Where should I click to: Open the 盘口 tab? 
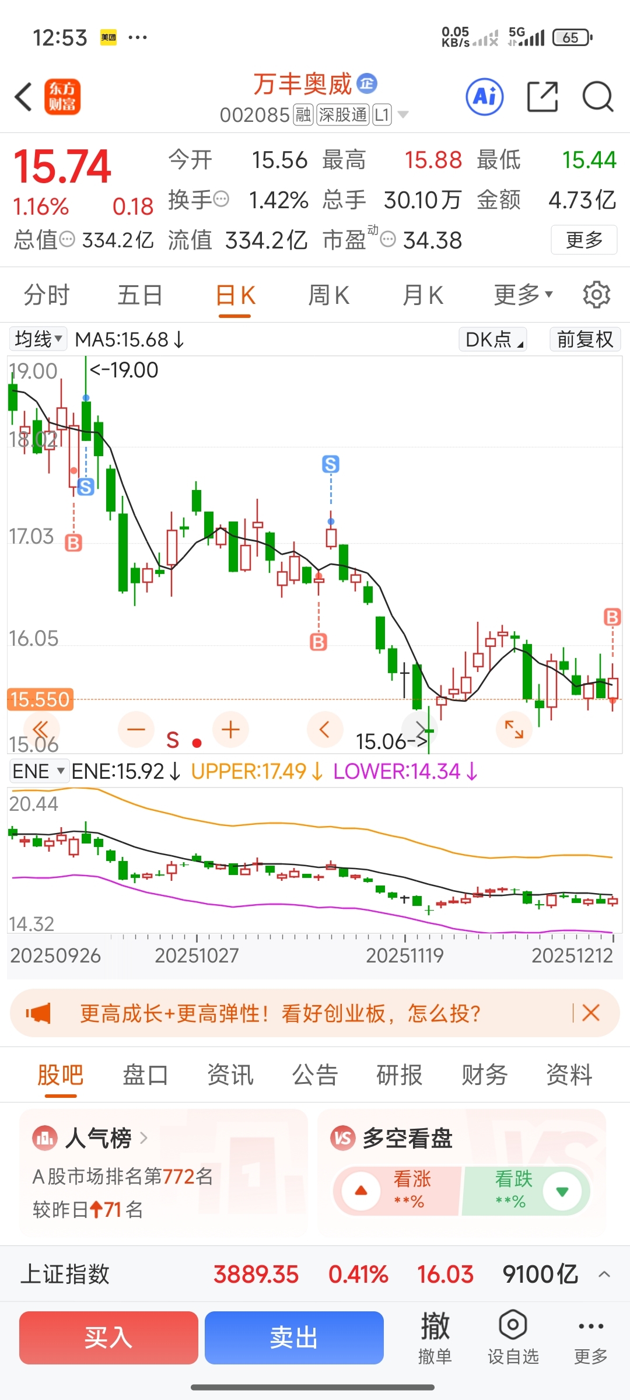point(145,1074)
